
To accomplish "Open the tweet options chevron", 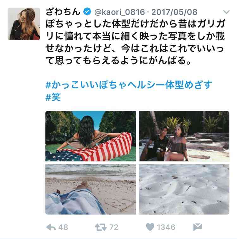I will click(226, 12).
